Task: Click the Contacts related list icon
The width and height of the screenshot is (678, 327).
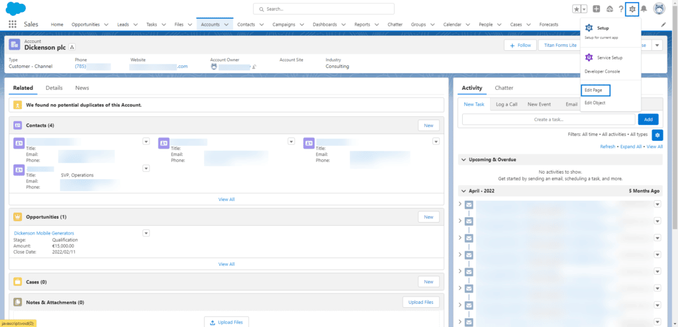Action: [x=18, y=125]
